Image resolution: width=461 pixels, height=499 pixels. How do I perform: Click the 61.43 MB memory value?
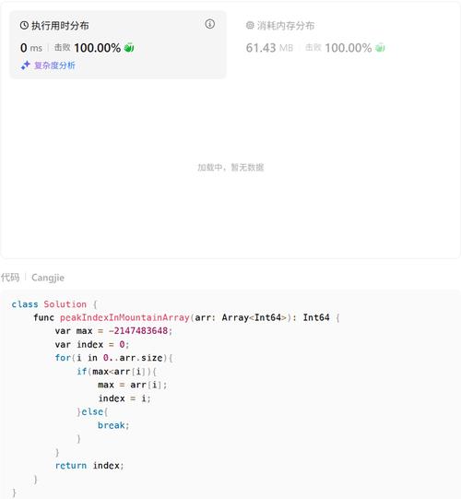[269, 48]
